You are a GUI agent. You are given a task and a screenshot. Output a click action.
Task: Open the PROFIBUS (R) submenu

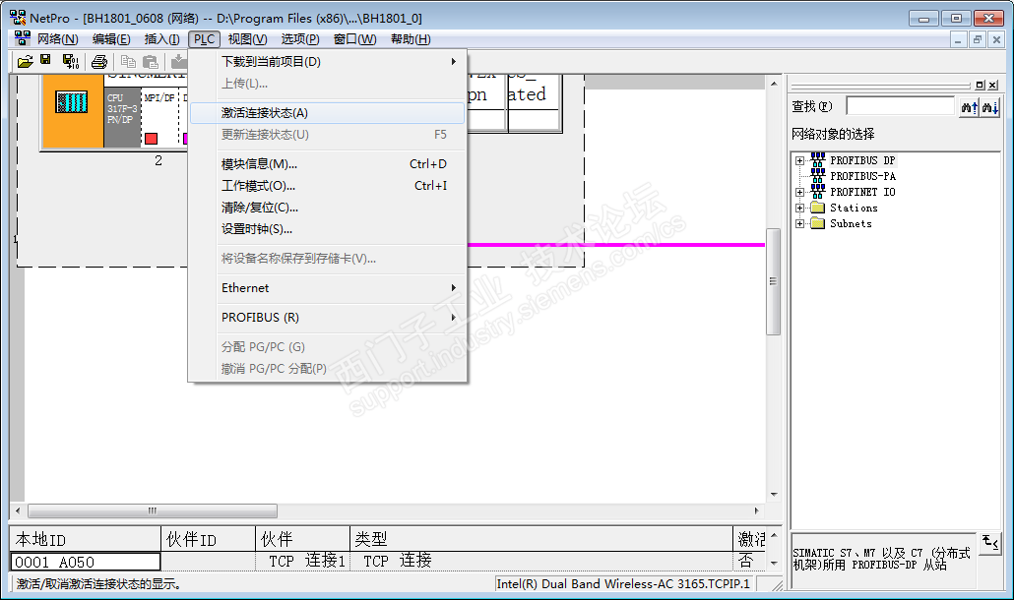[327, 317]
